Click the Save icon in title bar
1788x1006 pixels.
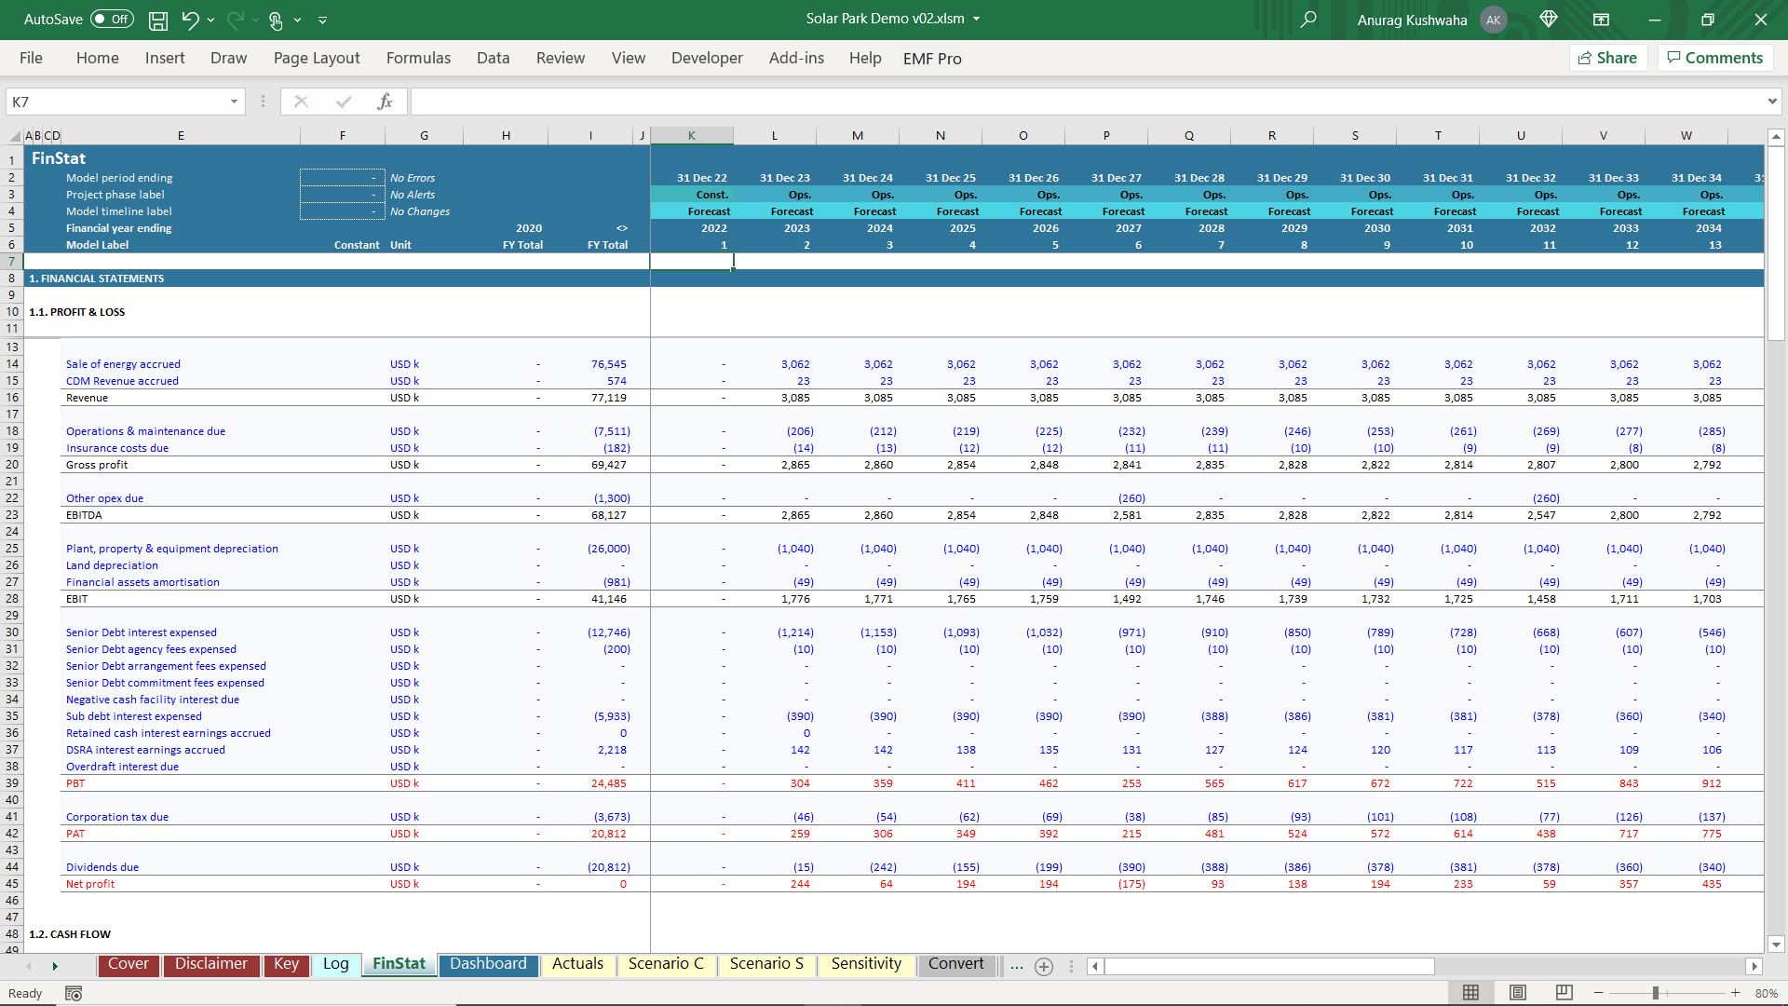pos(158,20)
